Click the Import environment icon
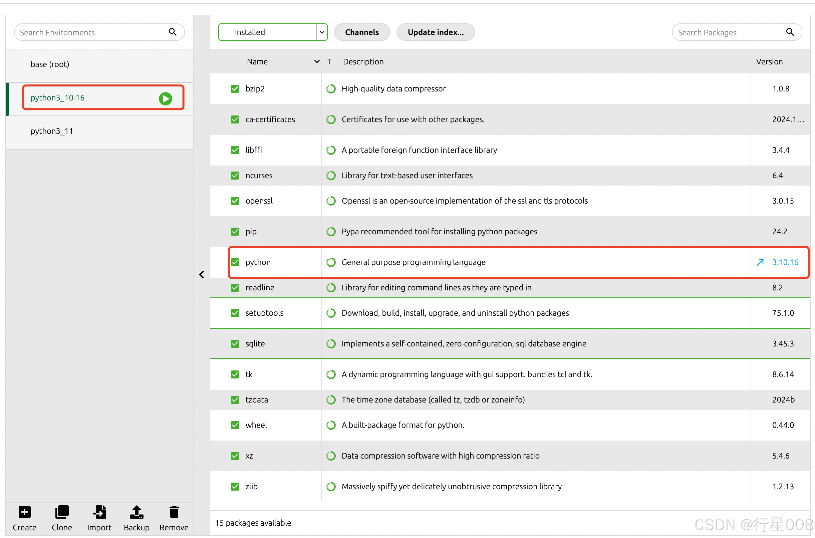 [x=99, y=512]
